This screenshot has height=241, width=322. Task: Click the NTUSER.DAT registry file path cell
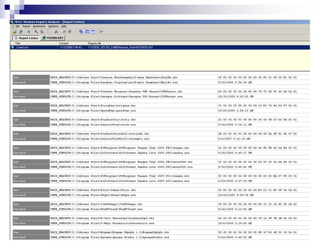[x=121, y=47]
